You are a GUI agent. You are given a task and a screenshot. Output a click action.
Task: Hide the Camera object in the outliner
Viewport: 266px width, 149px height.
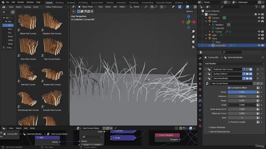click(x=259, y=18)
